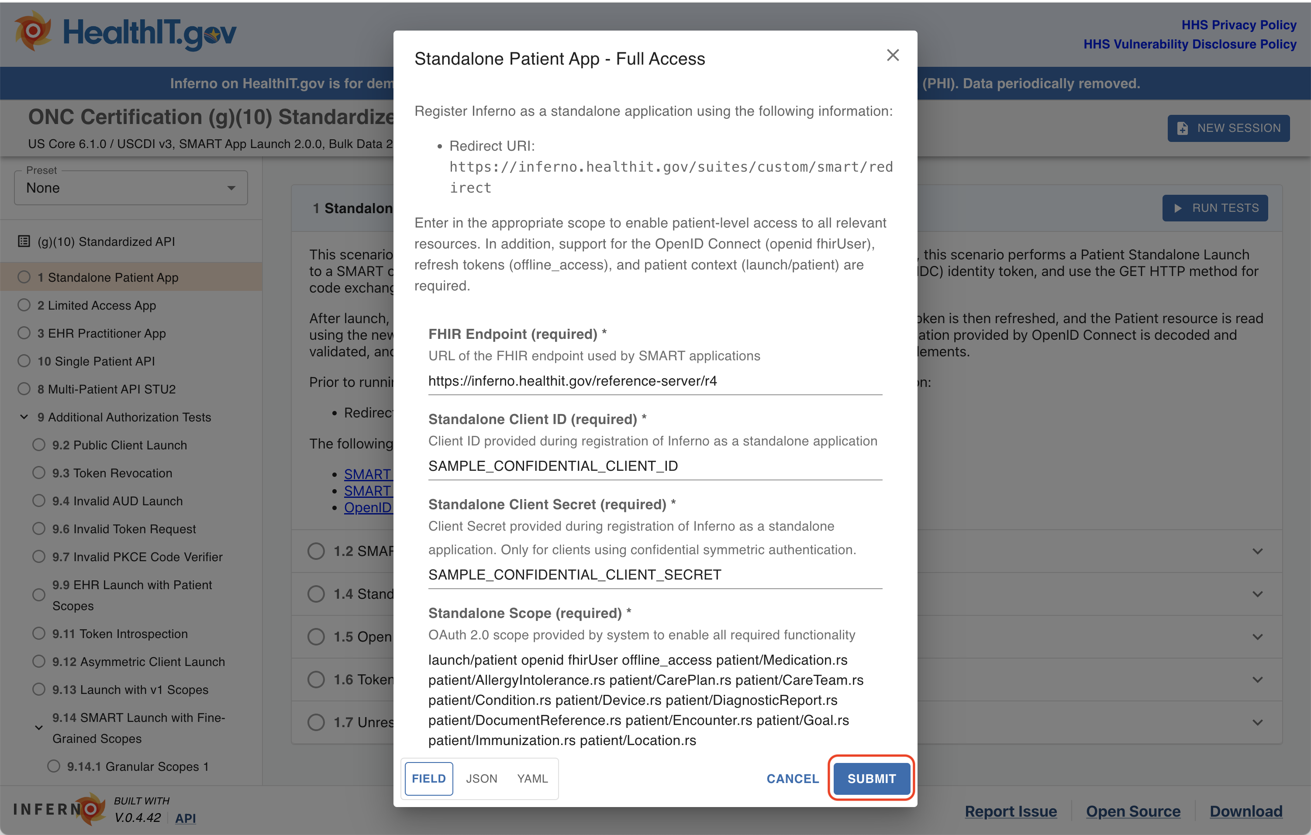Switch to FIELD input view
The height and width of the screenshot is (835, 1311).
tap(429, 778)
